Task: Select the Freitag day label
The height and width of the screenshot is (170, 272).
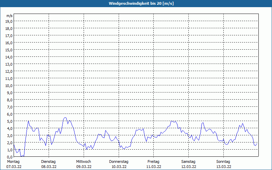Action: [x=154, y=161]
